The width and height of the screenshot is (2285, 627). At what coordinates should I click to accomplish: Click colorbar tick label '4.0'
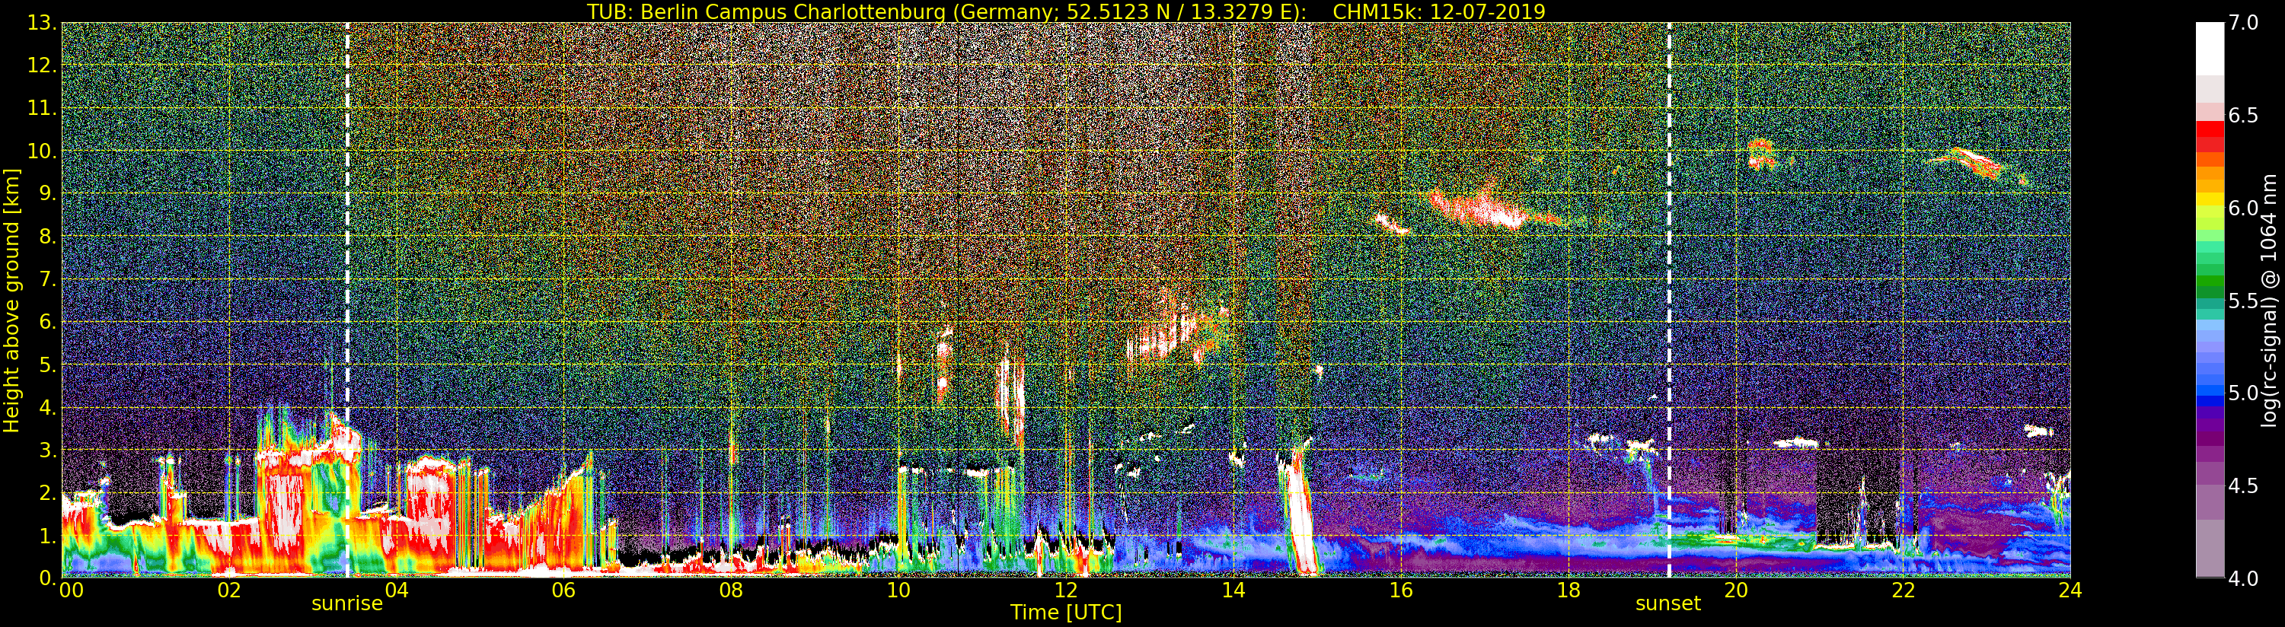click(2243, 579)
